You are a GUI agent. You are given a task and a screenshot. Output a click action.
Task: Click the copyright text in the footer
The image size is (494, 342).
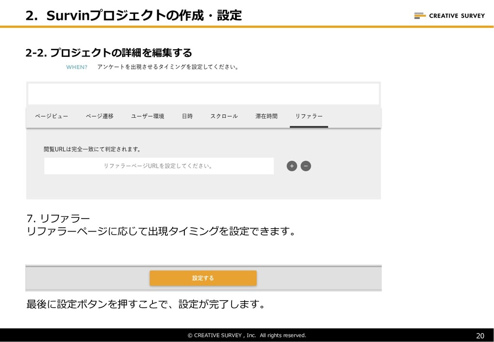tap(247, 335)
